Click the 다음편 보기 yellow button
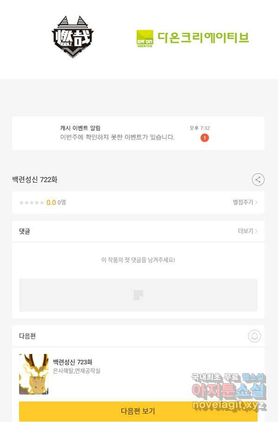This screenshot has width=278, height=422. [139, 411]
